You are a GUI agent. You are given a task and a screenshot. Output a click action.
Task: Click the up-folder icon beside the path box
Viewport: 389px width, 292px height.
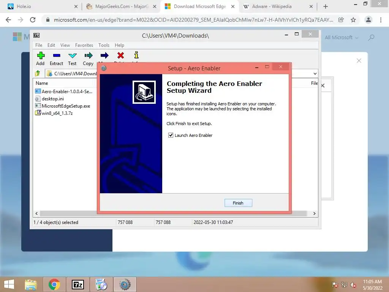38,73
